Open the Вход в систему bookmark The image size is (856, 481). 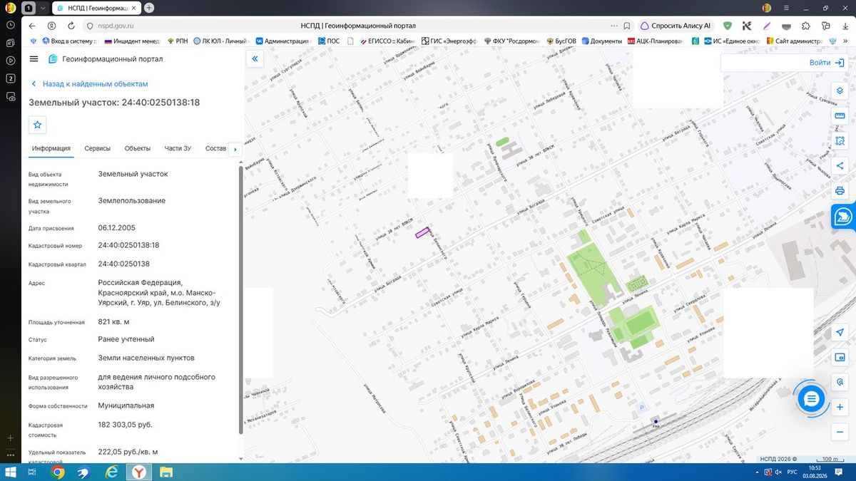point(69,41)
